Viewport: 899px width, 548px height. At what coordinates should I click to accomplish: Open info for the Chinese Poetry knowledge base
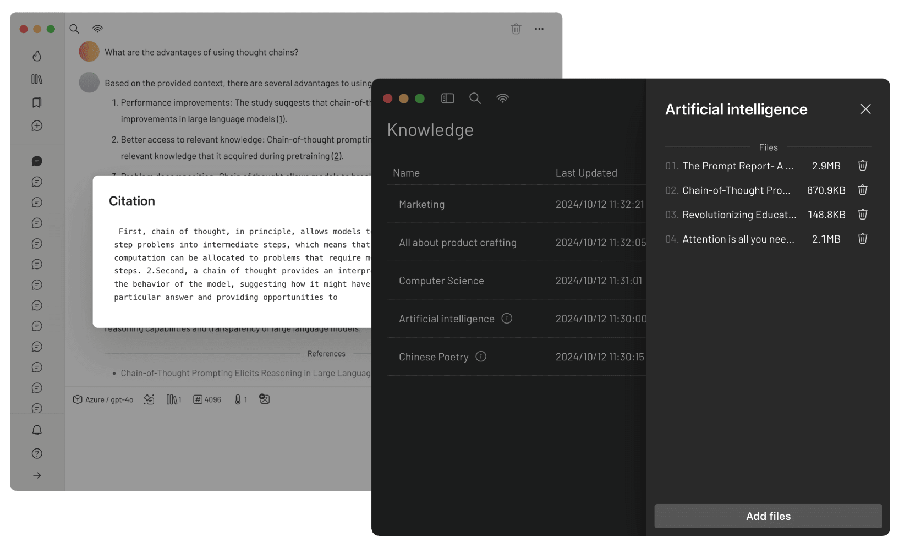click(481, 357)
